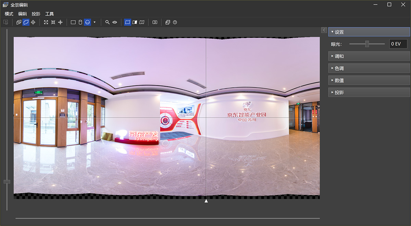Click the 0 EV exposure field

(x=398, y=44)
